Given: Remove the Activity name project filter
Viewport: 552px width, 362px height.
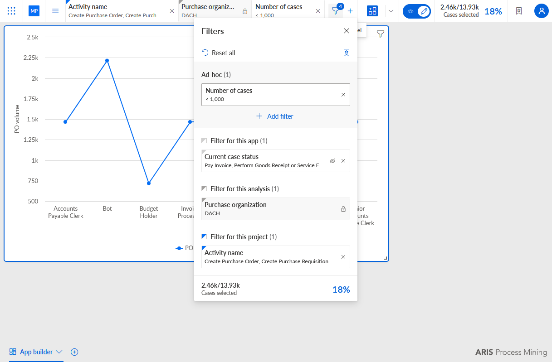Looking at the screenshot, I should point(343,257).
